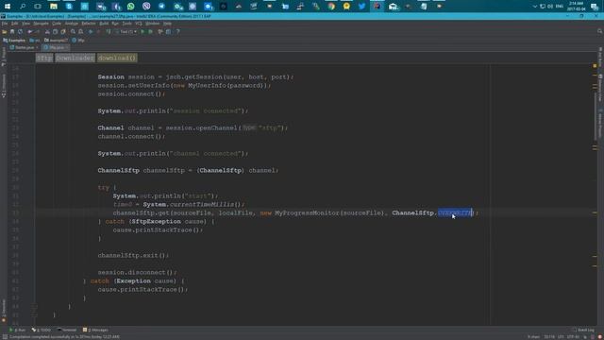604x340 pixels.
Task: Click the Twitter icon in the taskbar
Action: (x=361, y=6)
